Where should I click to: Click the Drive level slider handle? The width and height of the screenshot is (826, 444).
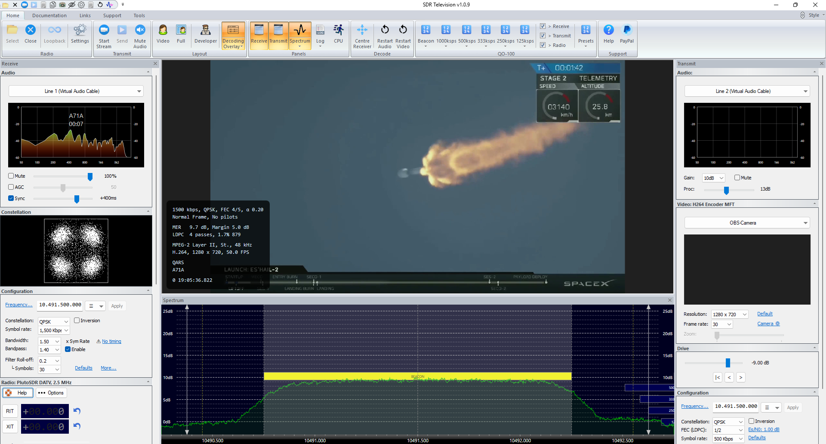click(x=728, y=363)
